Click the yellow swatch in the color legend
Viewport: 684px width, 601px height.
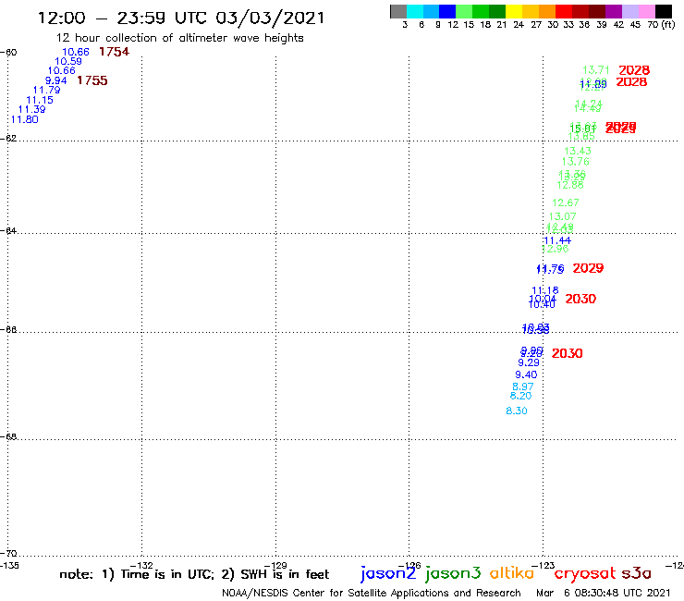point(514,11)
